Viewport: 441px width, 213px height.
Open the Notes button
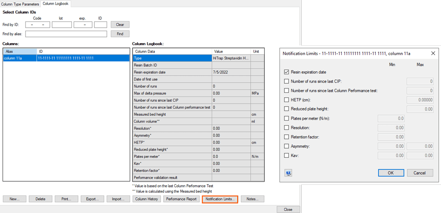coord(252,199)
